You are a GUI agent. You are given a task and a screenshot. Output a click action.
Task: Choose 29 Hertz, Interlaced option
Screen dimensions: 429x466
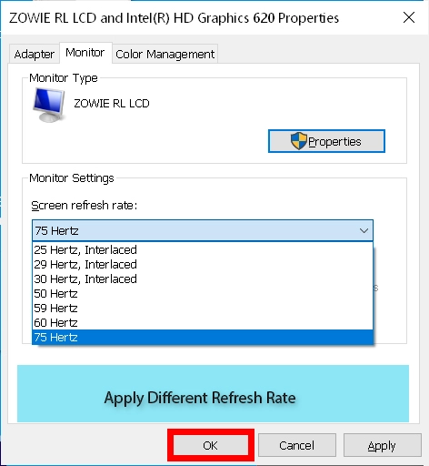pos(203,265)
